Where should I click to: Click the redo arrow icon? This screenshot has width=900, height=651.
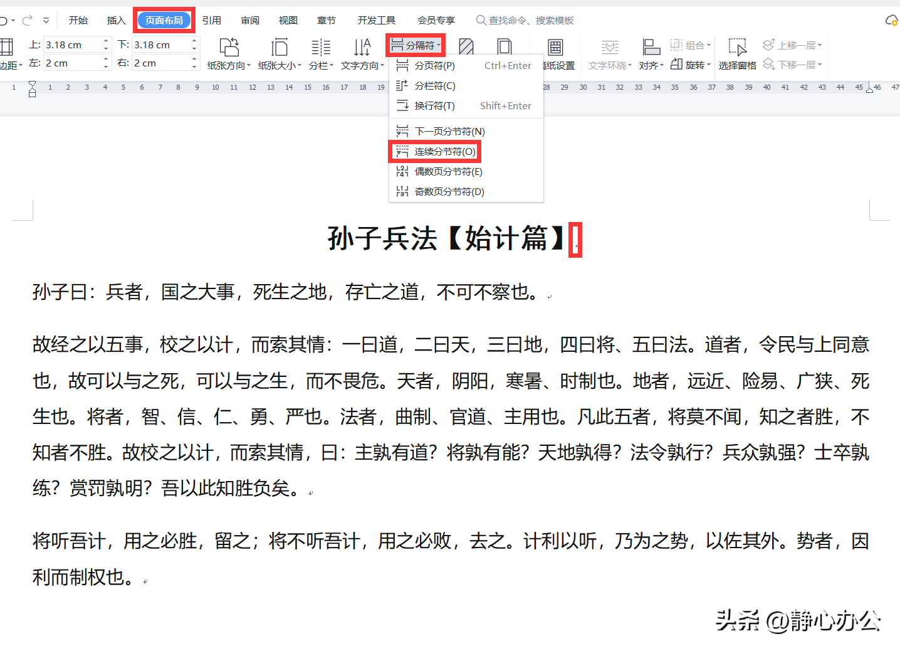[27, 21]
